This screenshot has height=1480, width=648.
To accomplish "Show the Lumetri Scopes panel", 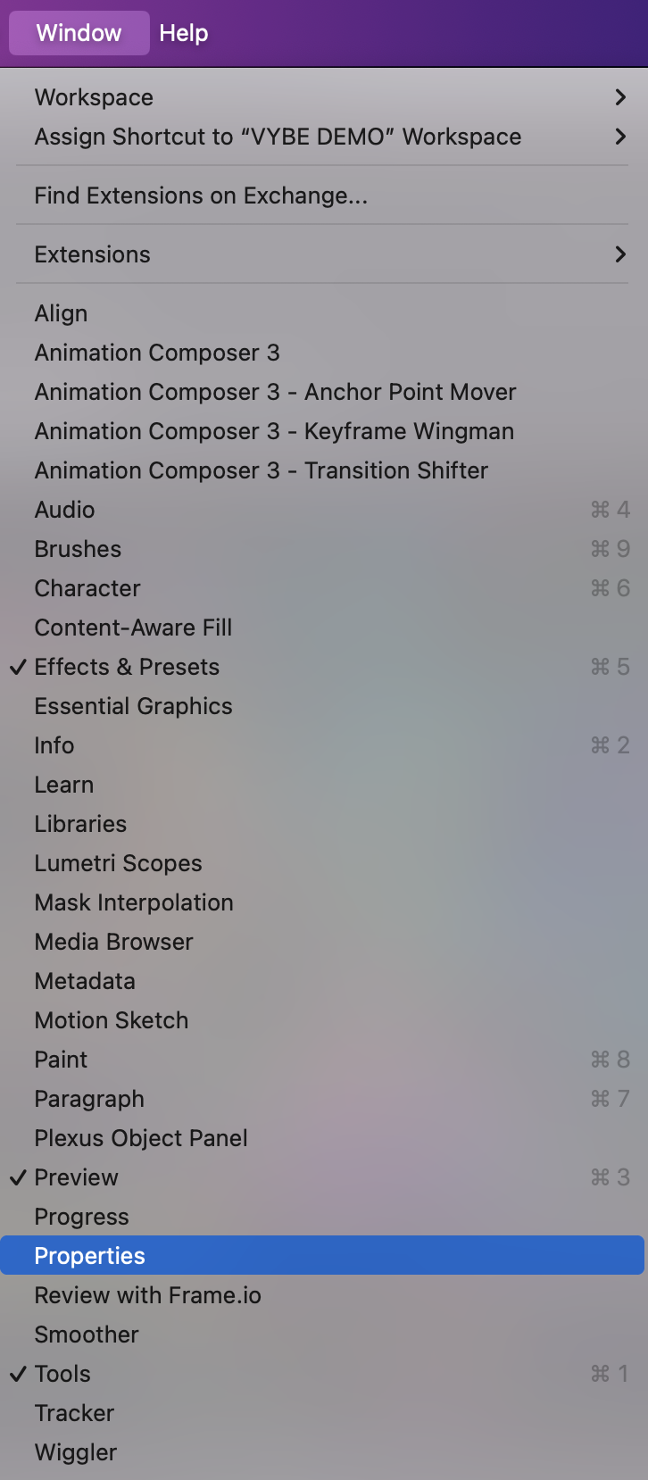I will coord(322,863).
